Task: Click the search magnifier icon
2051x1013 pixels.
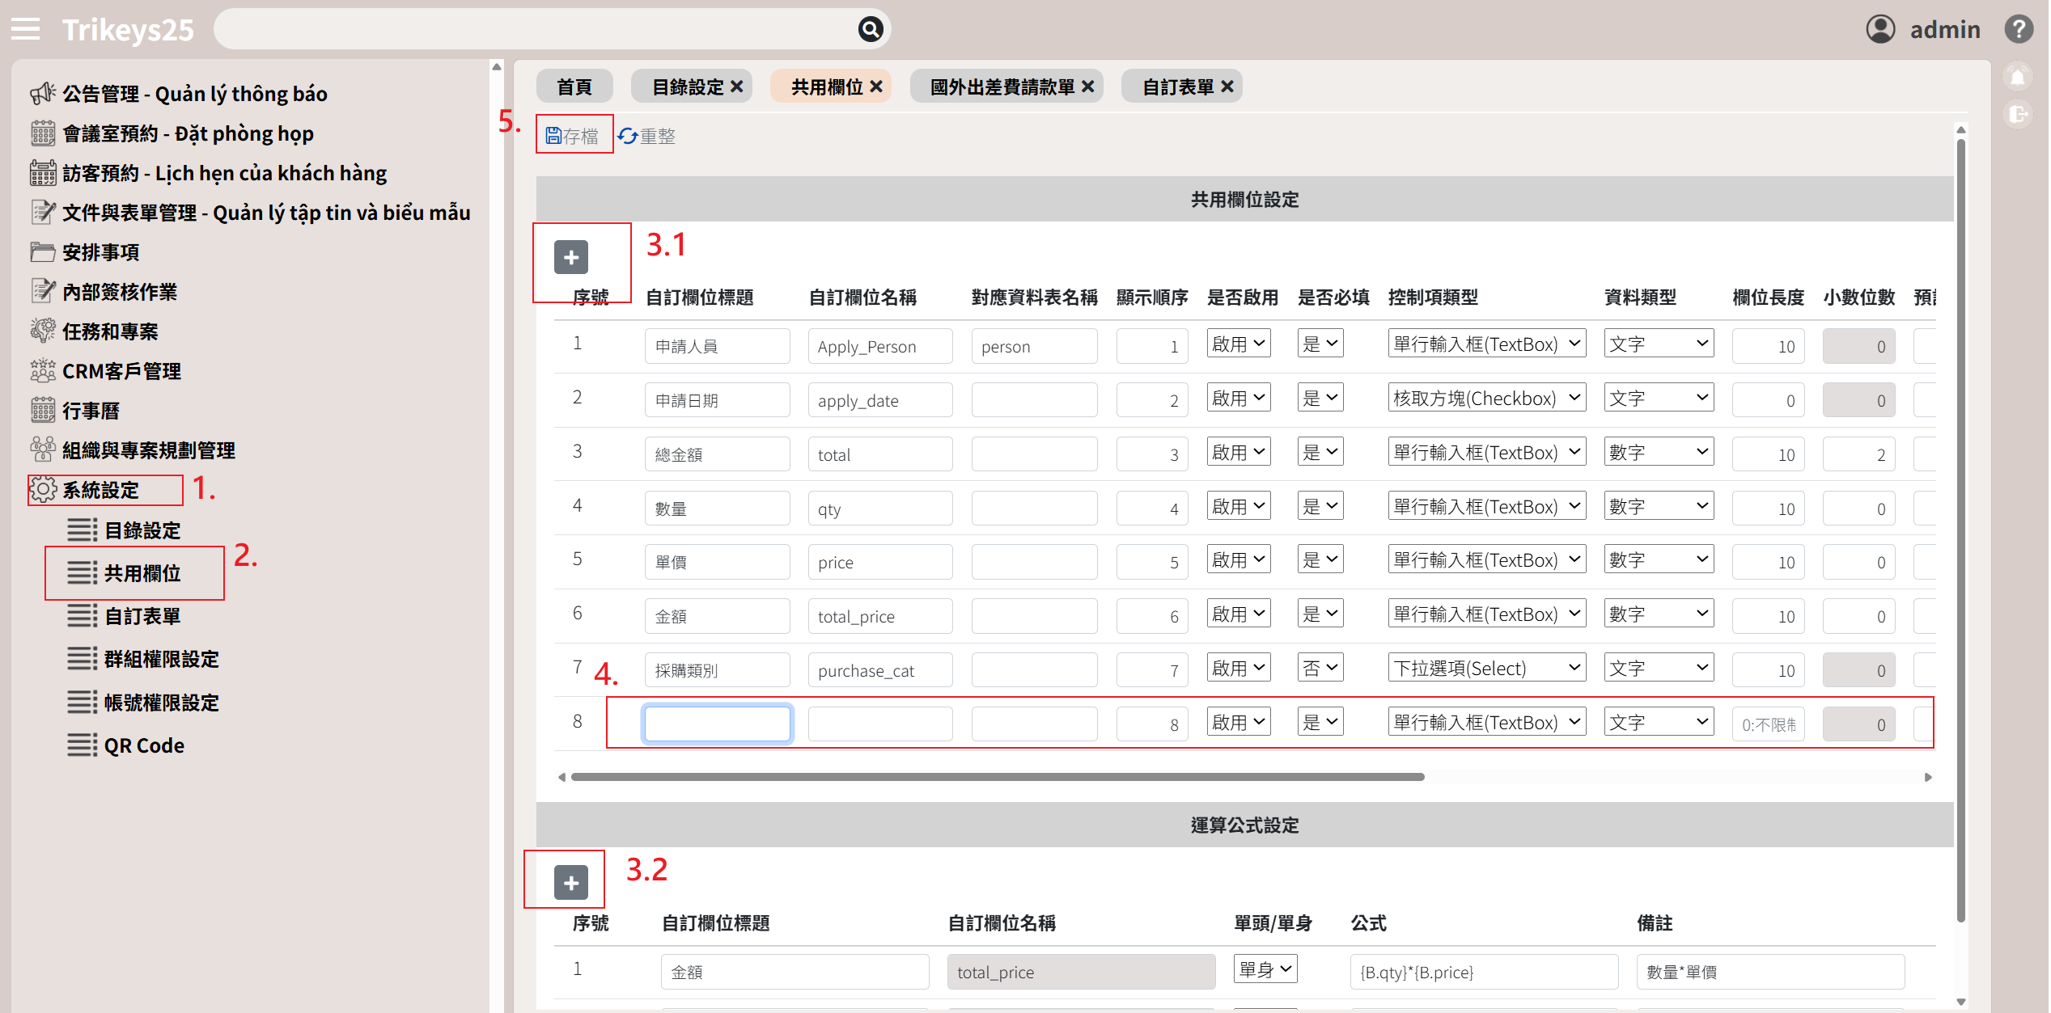Action: (x=870, y=30)
